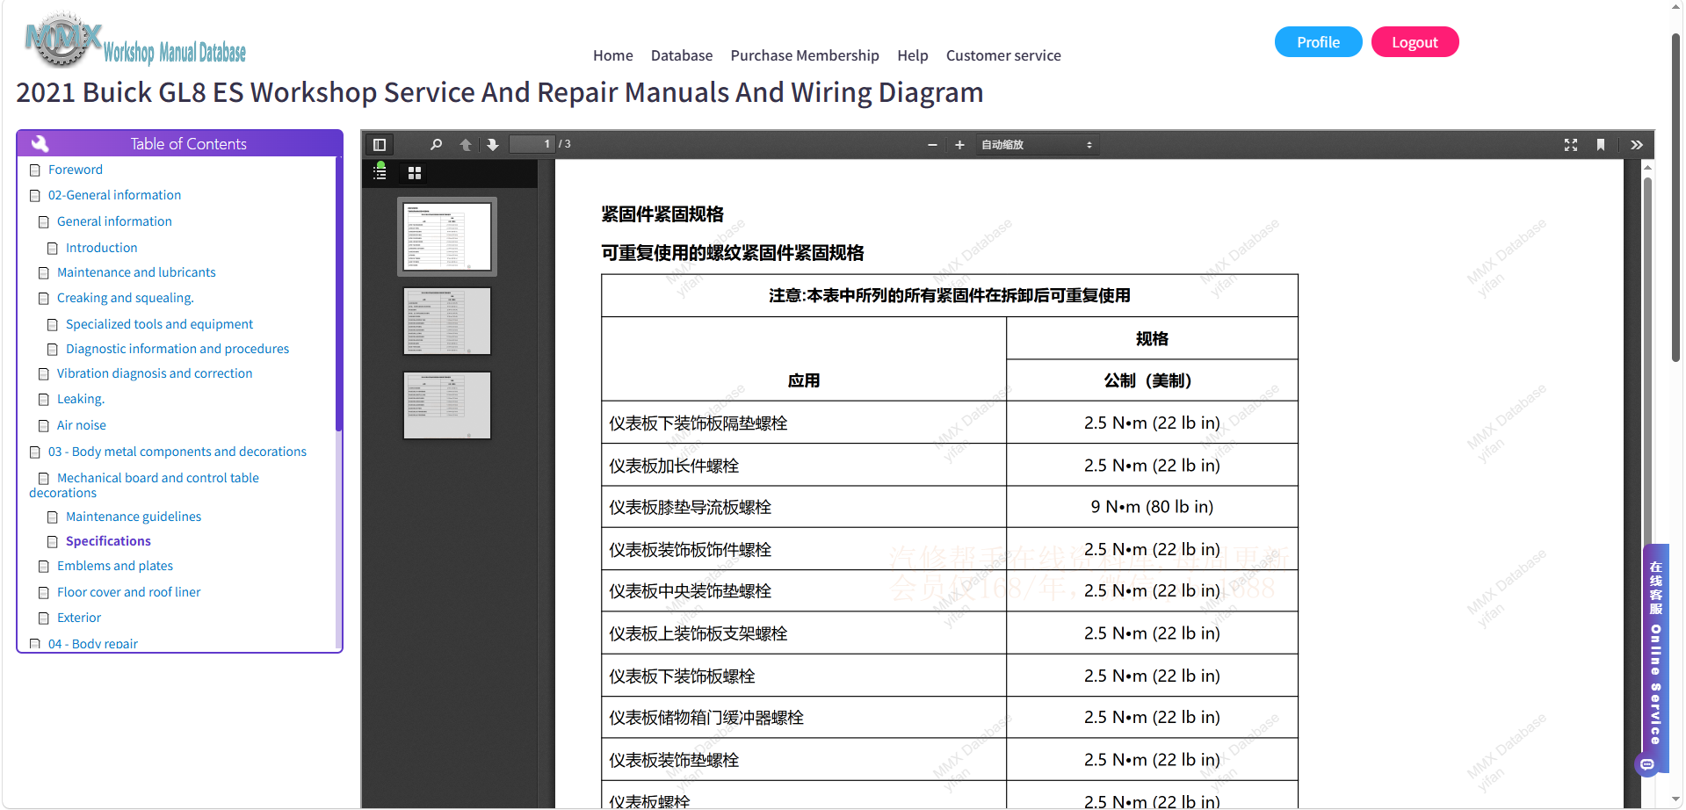Select Specialized tools and equipment entry
Image resolution: width=1686 pixels, height=810 pixels.
159,324
